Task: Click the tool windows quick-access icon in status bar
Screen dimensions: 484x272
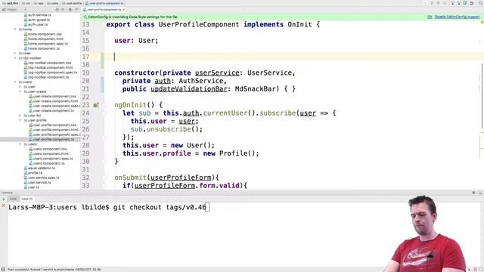Action: pos(3,270)
